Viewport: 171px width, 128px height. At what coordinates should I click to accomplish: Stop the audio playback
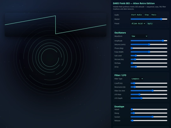[147, 15]
